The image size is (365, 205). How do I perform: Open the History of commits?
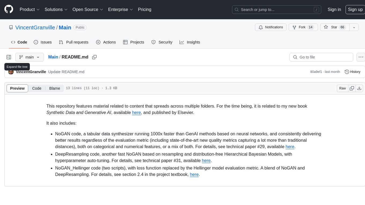352,72
